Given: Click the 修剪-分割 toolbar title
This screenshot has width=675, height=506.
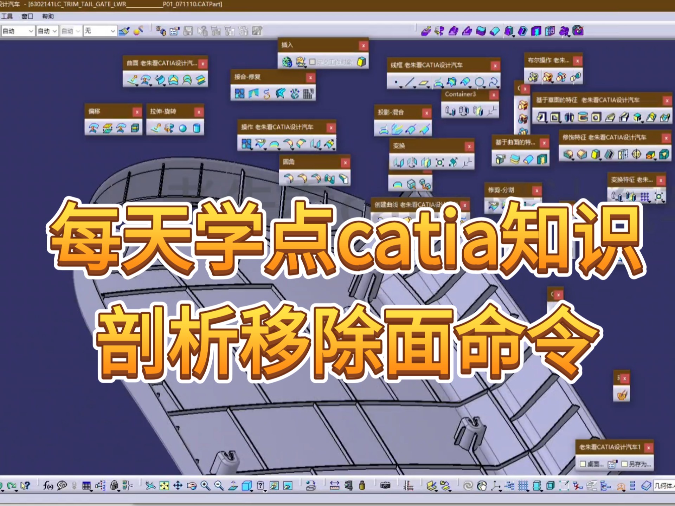Looking at the screenshot, I should click(x=501, y=190).
